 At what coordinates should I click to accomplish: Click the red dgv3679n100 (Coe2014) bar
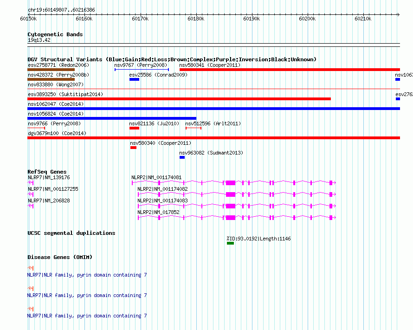(x=213, y=138)
